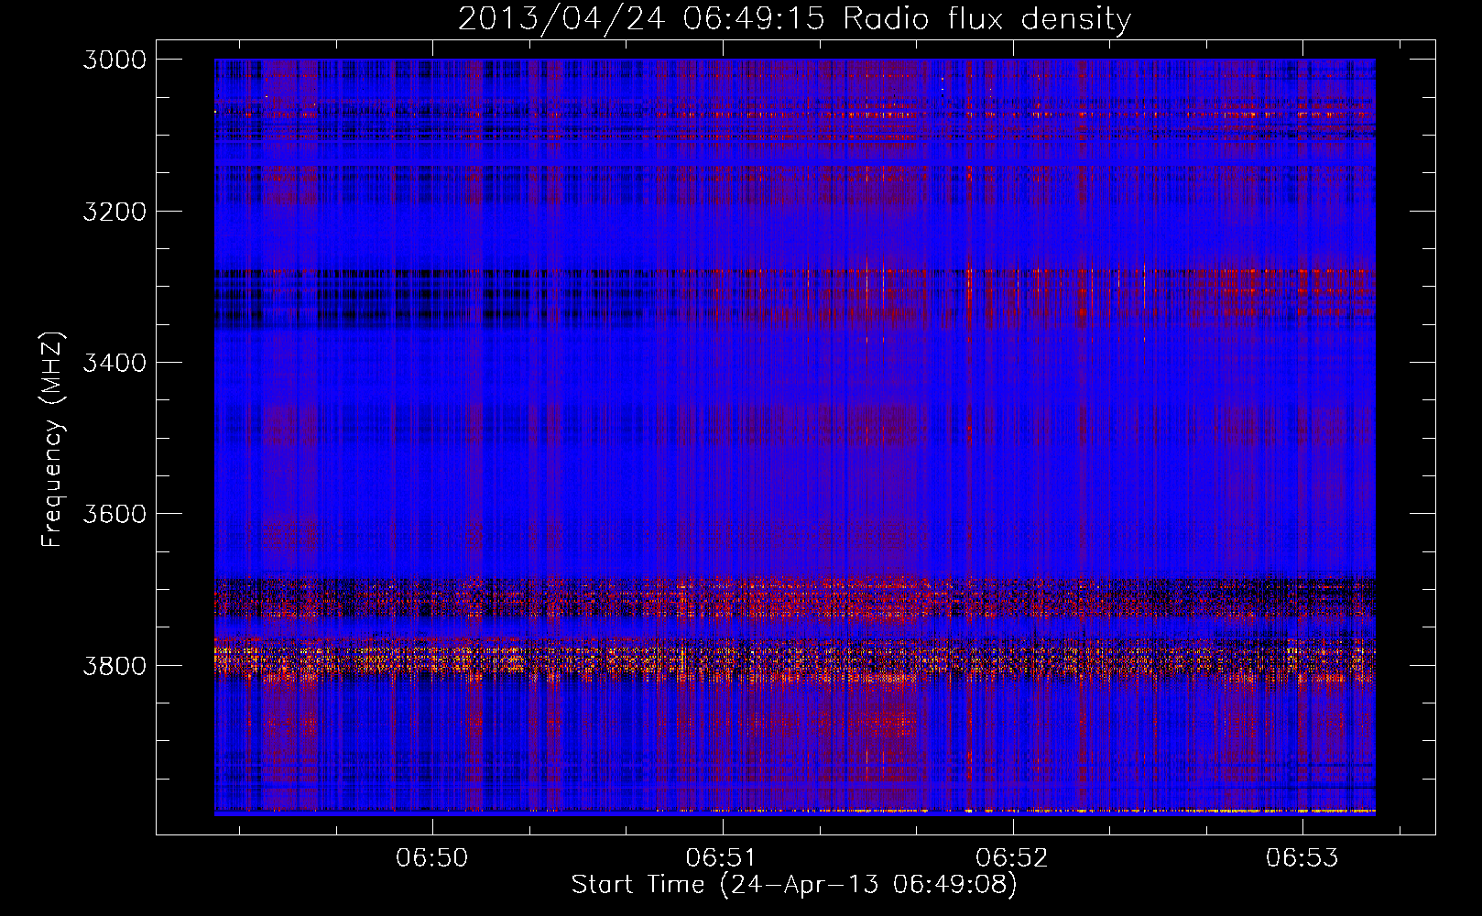Click the 06:52 time axis label
This screenshot has height=916, width=1482.
[x=1012, y=857]
